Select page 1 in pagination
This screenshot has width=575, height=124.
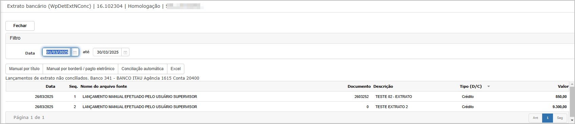pos(548,118)
